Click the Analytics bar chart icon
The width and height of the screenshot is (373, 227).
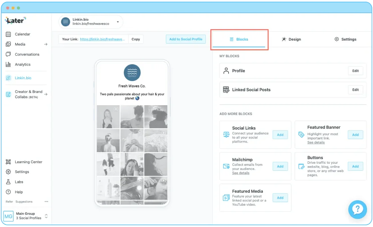tap(8, 64)
